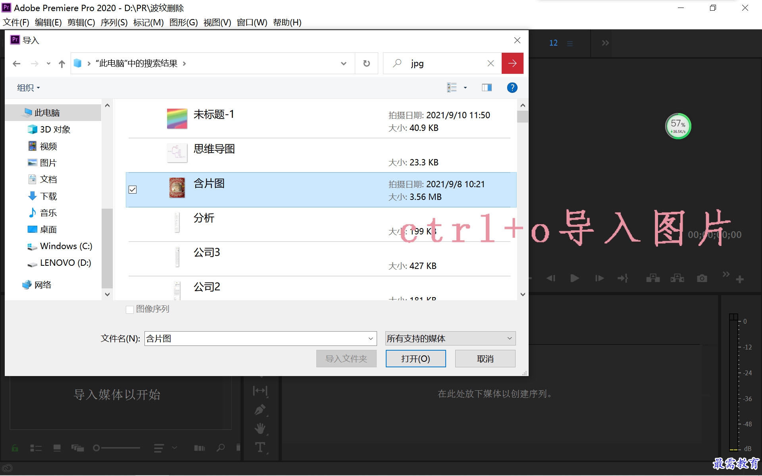Export frame with camera icon

click(702, 278)
